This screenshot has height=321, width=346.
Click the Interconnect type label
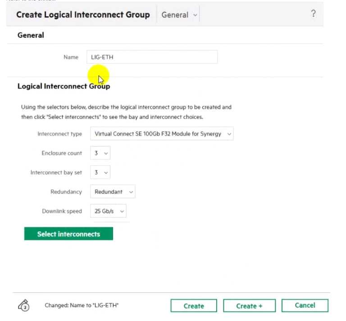click(x=59, y=134)
